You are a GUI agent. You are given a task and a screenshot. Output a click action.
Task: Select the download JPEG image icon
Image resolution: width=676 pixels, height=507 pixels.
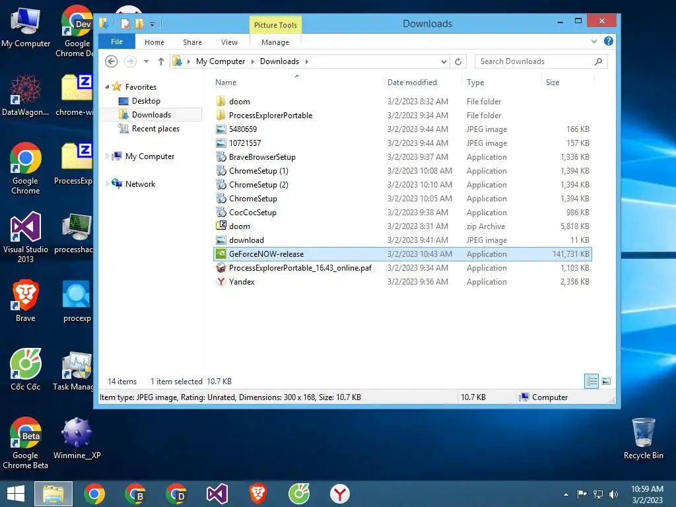pyautogui.click(x=220, y=240)
